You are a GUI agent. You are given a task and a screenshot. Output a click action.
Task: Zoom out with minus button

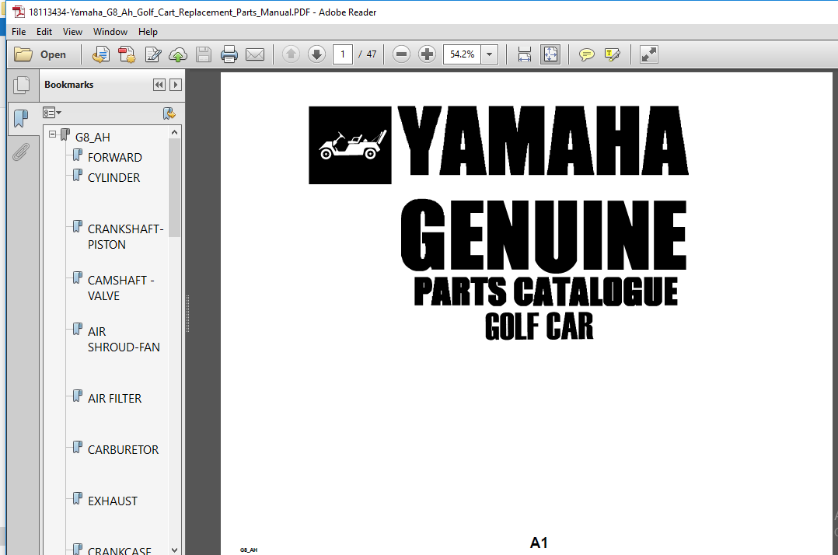[x=401, y=54]
